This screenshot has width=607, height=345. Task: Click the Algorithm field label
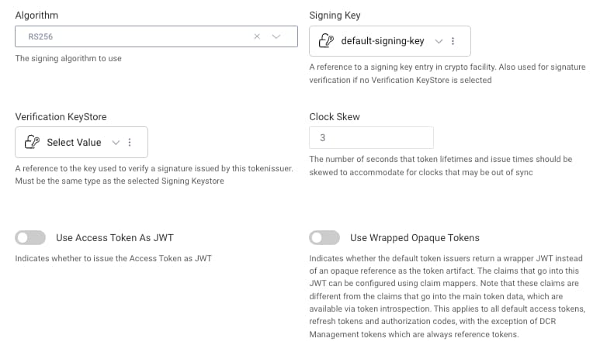(x=36, y=15)
